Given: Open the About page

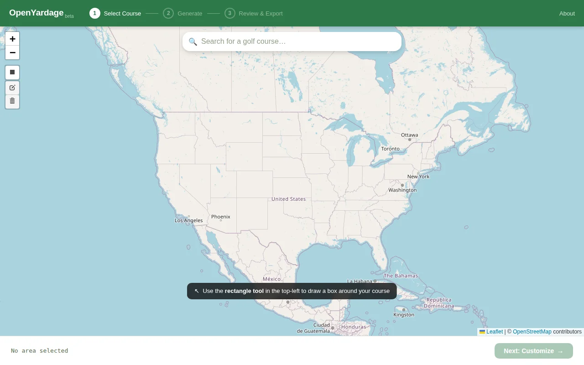Looking at the screenshot, I should click(567, 13).
